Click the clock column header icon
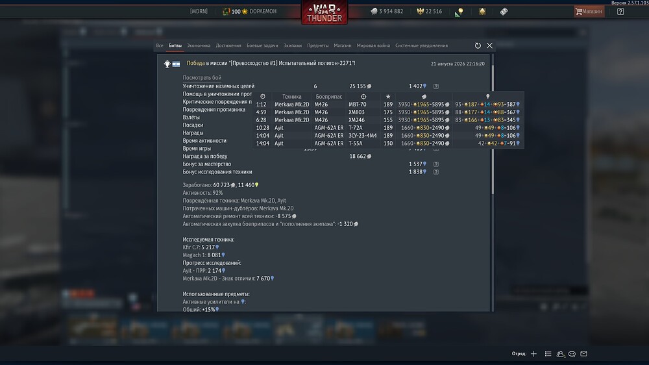This screenshot has height=365, width=649. (x=262, y=97)
